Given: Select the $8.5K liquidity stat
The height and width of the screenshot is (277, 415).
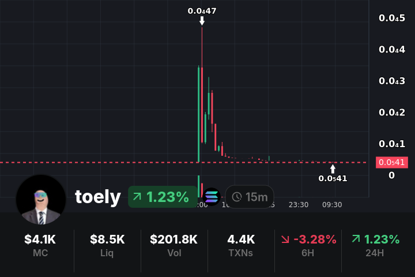Looking at the screenshot, I should click(107, 245).
